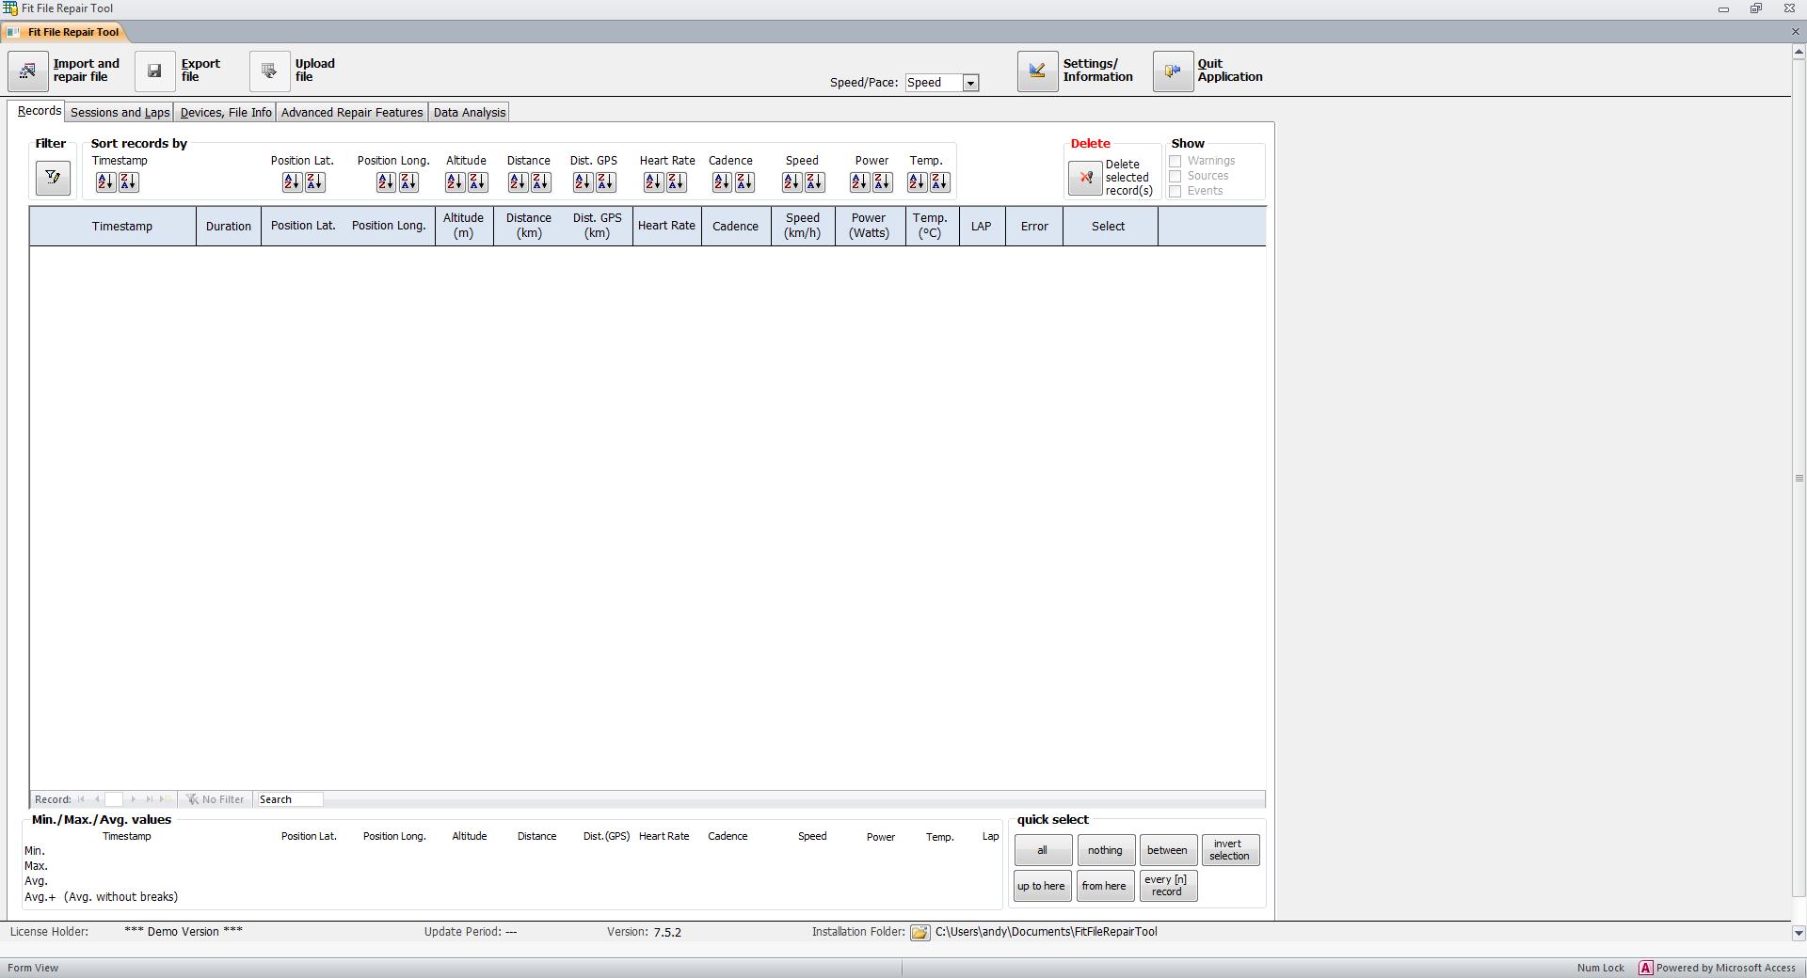This screenshot has height=978, width=1807.
Task: Open the Data Analysis tab
Action: (469, 112)
